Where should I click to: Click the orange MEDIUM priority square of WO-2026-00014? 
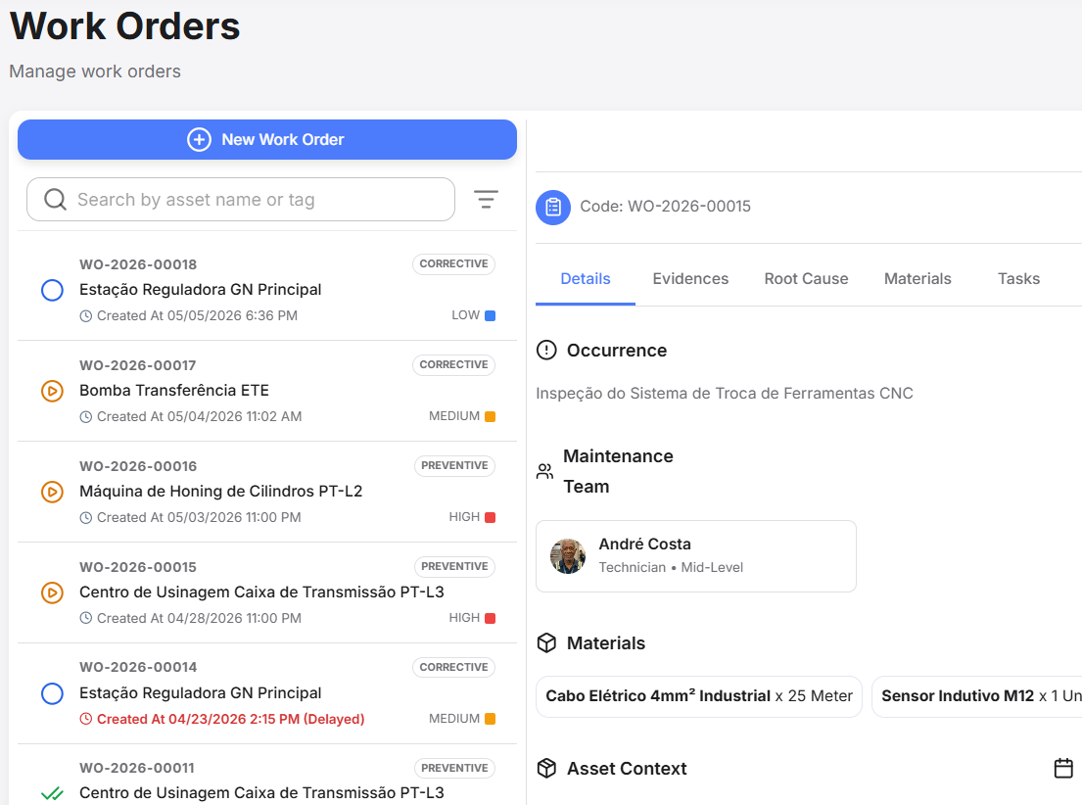[x=490, y=719]
